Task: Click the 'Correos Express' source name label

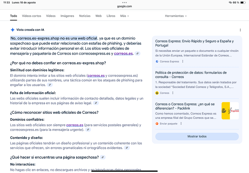Action: [169, 61]
